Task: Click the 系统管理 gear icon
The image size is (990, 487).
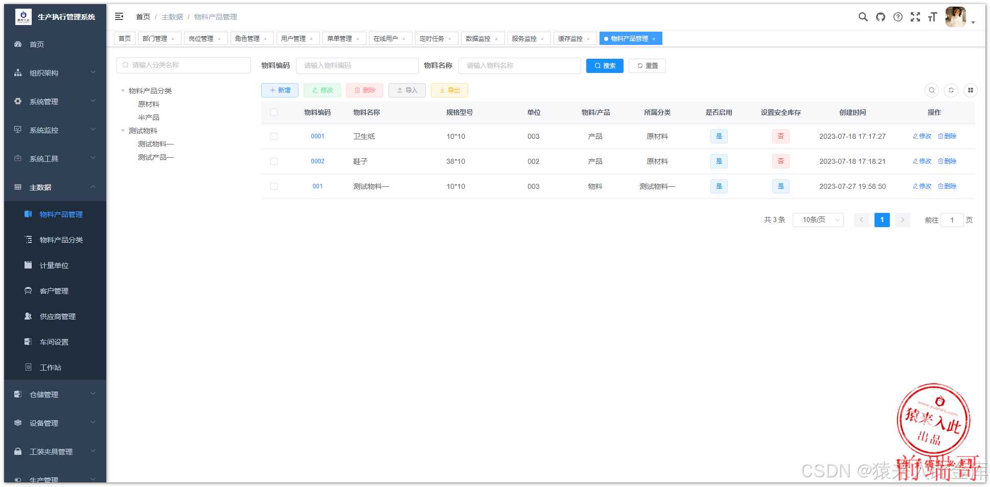Action: pos(18,101)
